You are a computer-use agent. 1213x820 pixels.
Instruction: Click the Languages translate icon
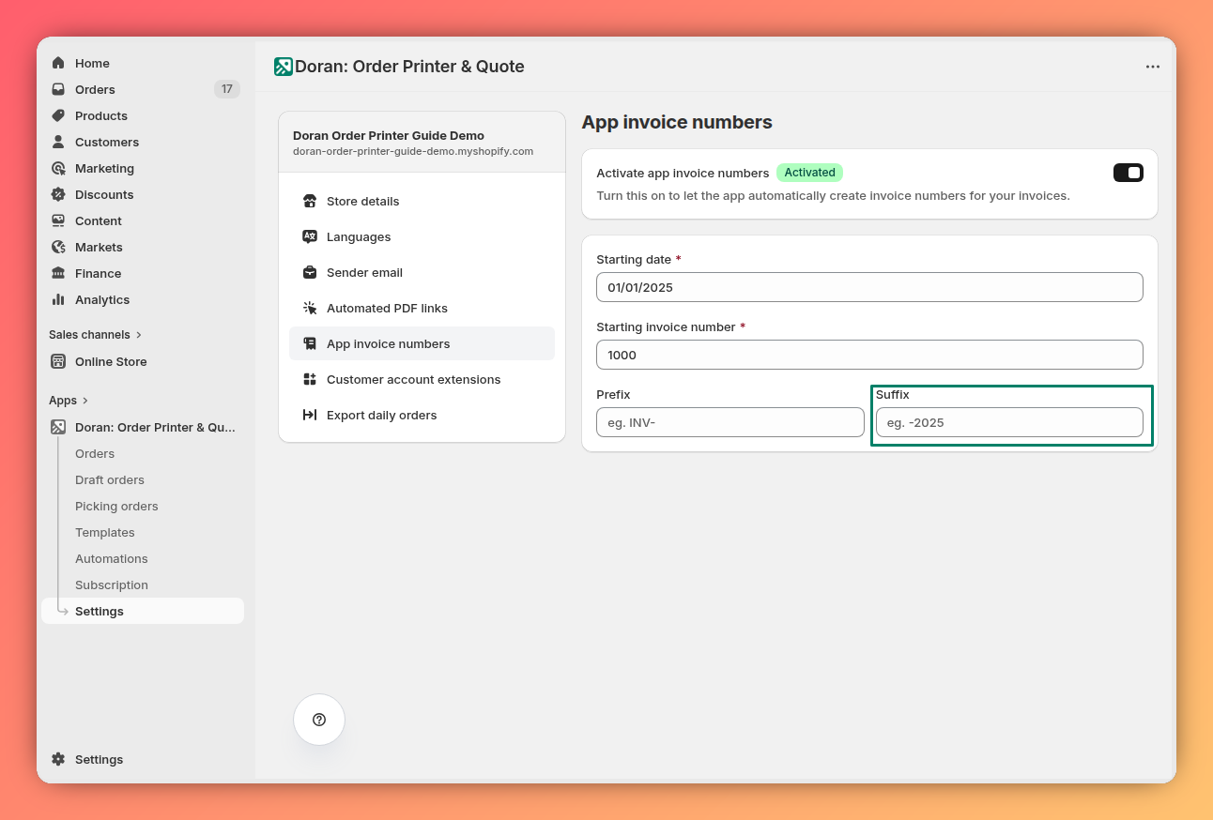(x=310, y=236)
